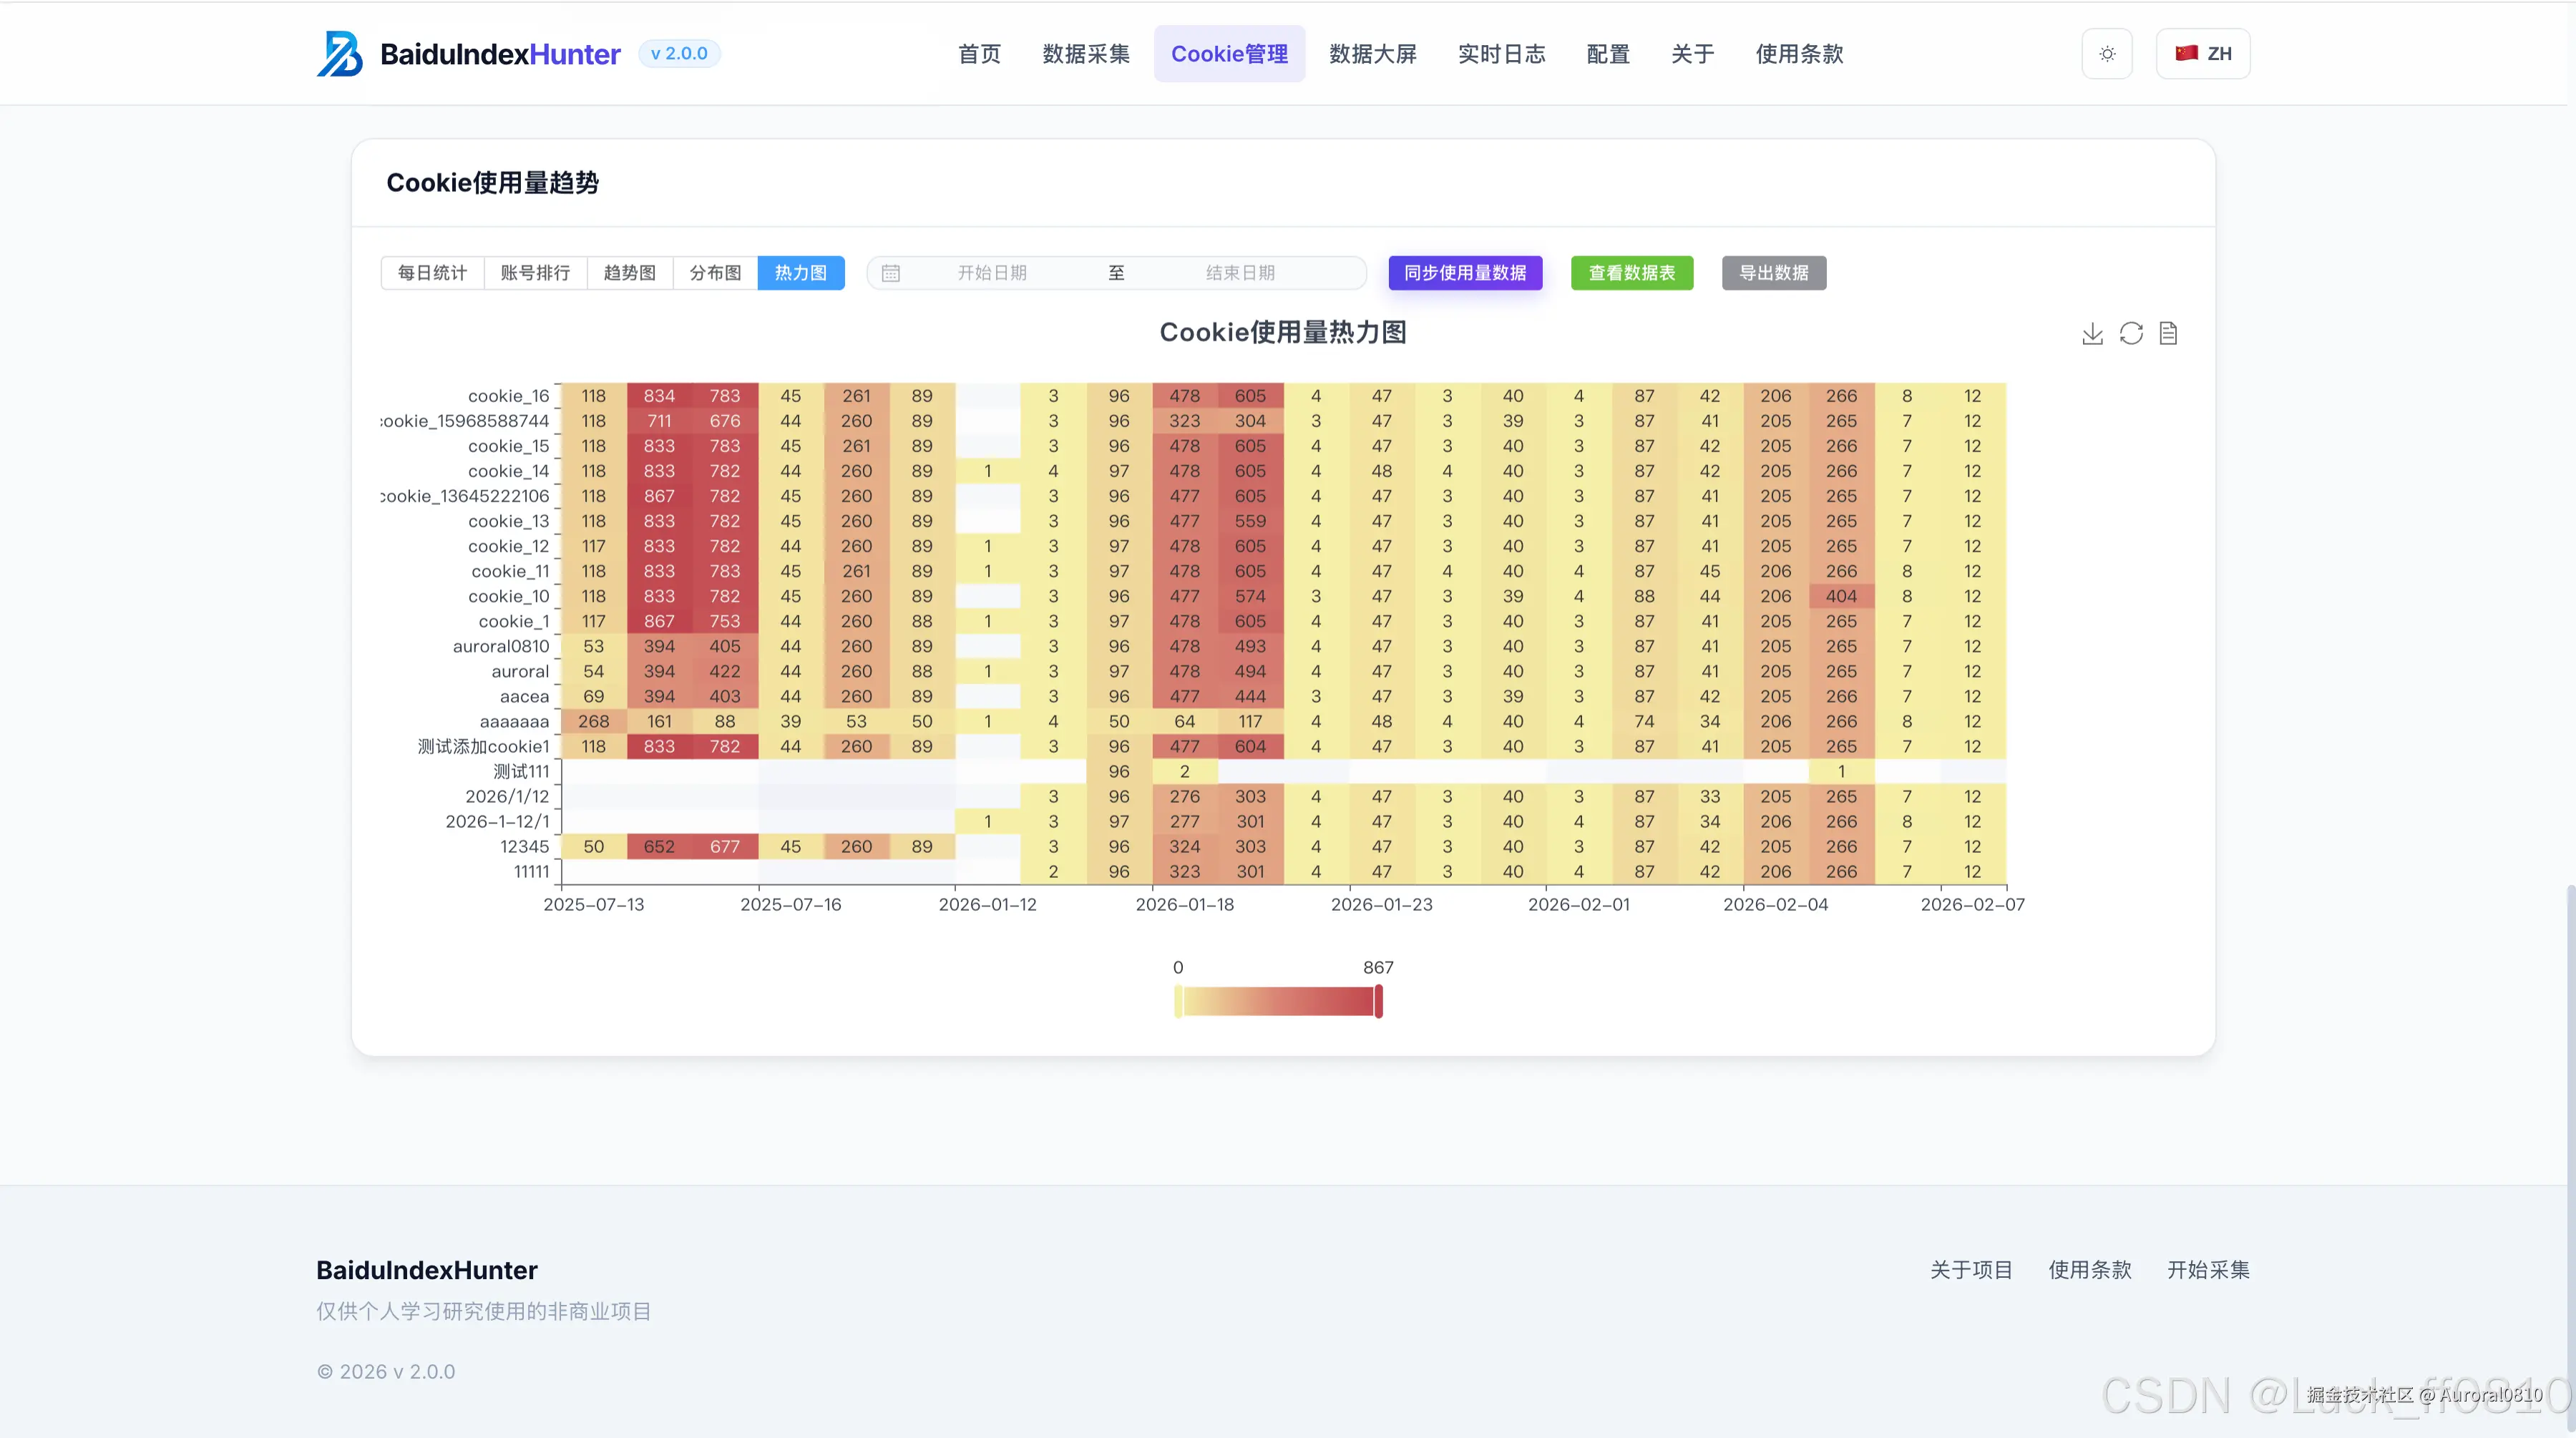Open the ZH language dropdown
This screenshot has height=1438, width=2576.
(2204, 54)
